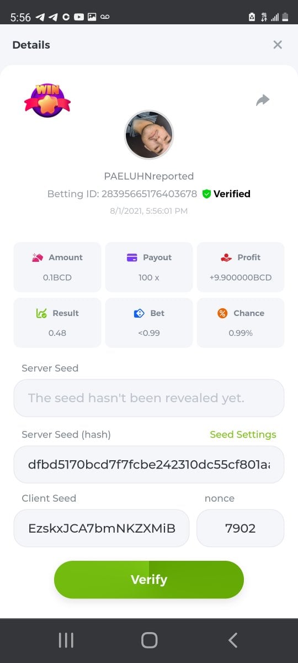Select the nonce field showing 7902
Screen dimensions: 298x663
click(241, 528)
